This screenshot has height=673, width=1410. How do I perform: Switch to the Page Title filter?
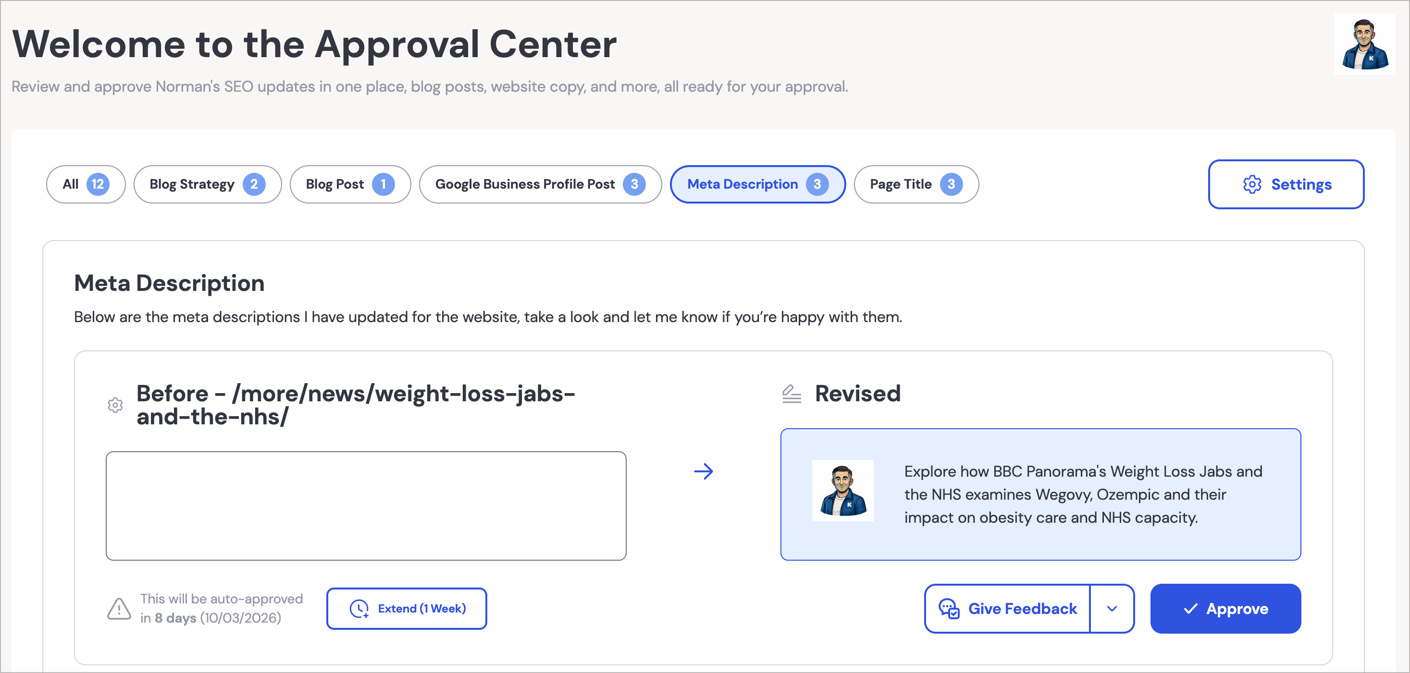tap(916, 184)
